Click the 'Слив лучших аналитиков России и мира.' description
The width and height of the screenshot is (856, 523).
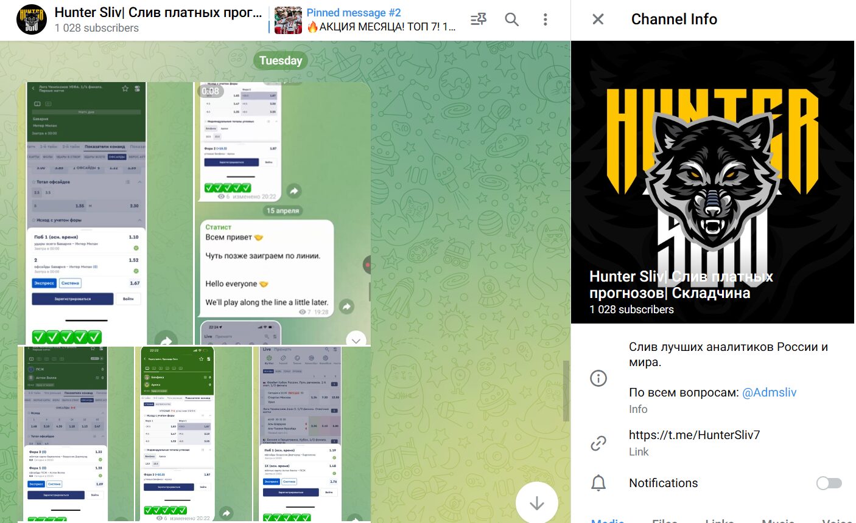click(x=728, y=355)
